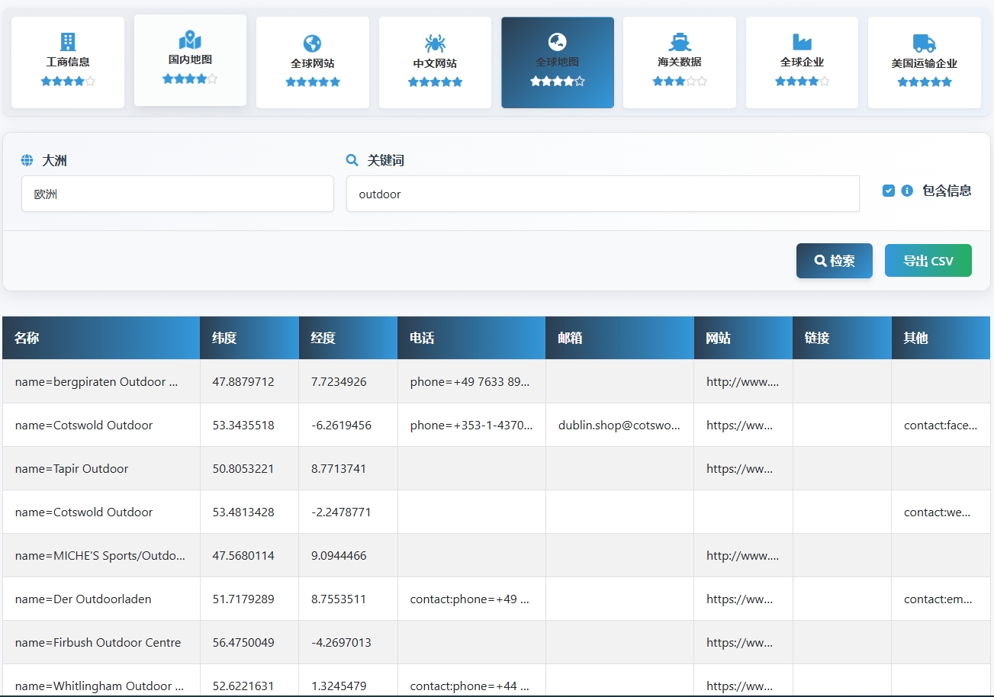This screenshot has width=994, height=697.
Task: Click the 检索 search button
Action: (x=835, y=261)
